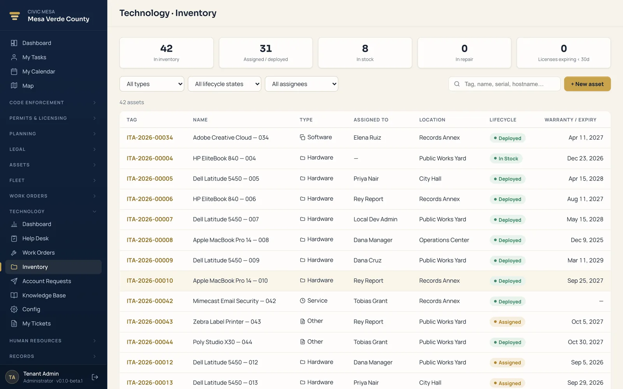The image size is (623, 389).
Task: Click the Other type icon for Zebra Label Printer
Action: 303,321
